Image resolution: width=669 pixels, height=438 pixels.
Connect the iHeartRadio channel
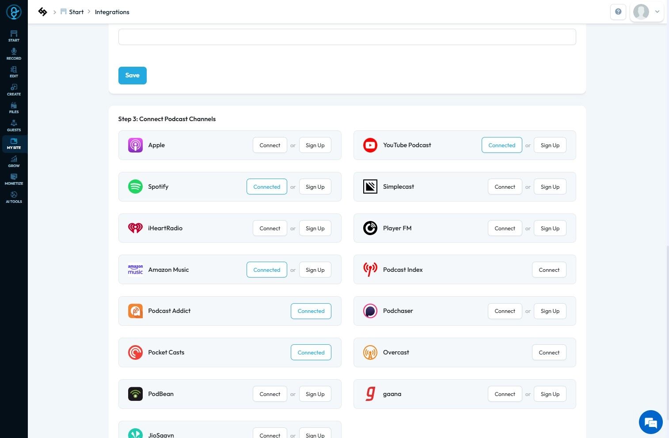tap(270, 229)
